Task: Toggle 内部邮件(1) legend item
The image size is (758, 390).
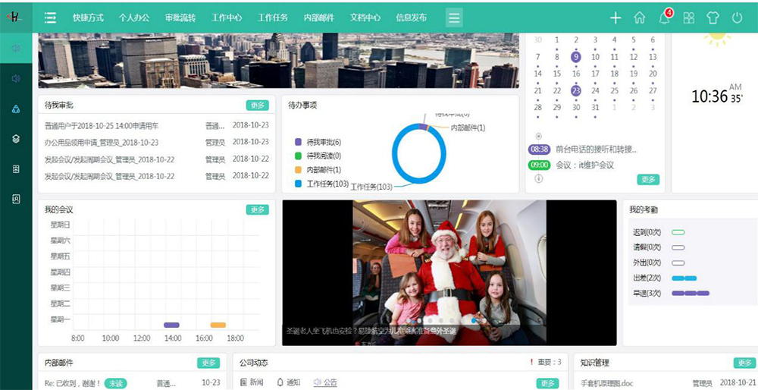Action: tap(318, 170)
